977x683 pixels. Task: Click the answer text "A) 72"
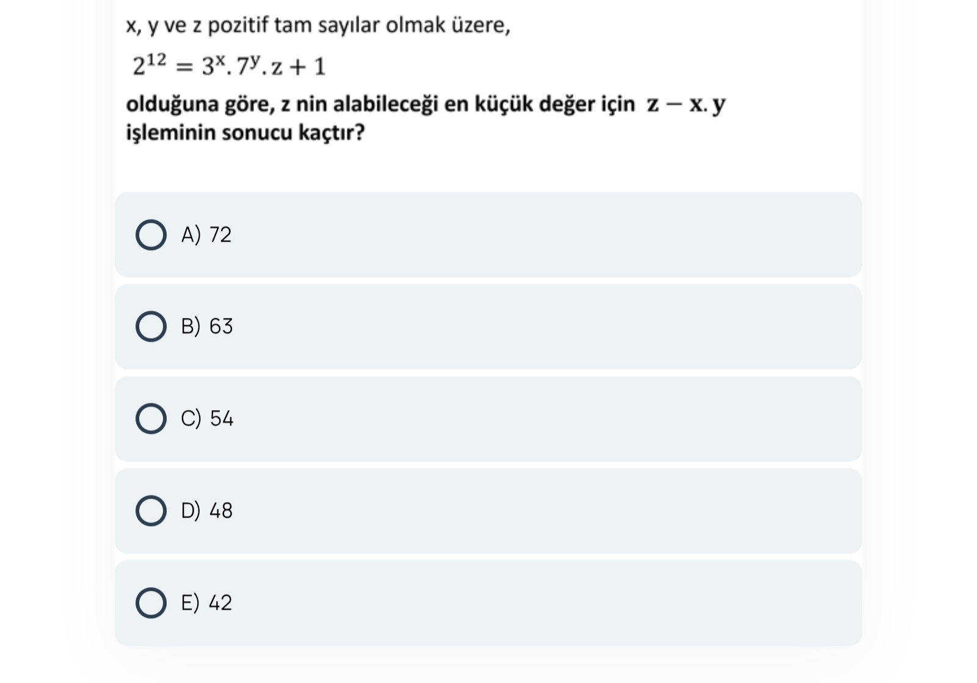206,235
